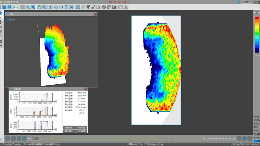This screenshot has width=260, height=146.
Task: Click top-right button in analysis button group
Action: point(81,128)
